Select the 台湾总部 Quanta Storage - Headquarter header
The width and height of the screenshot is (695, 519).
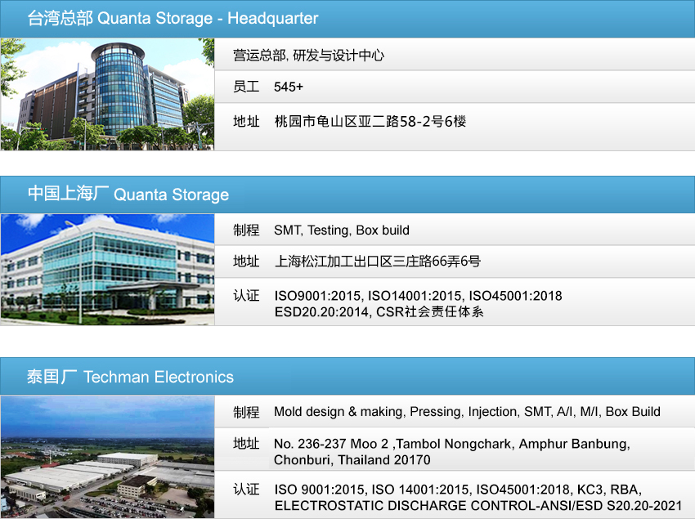click(173, 19)
